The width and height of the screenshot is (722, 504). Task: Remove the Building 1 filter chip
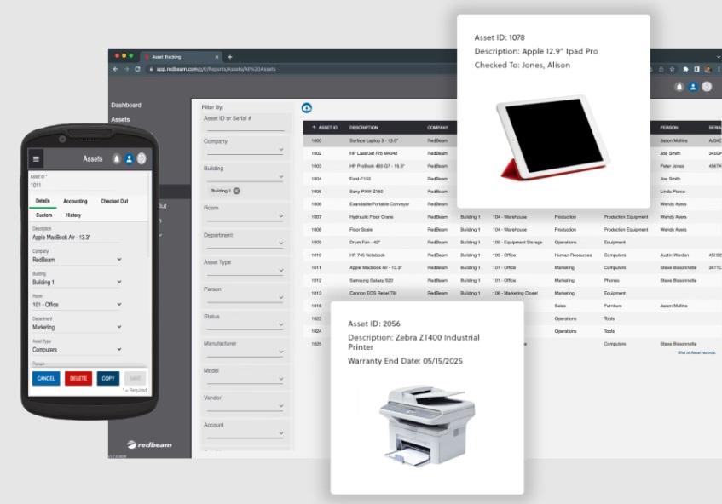click(237, 191)
